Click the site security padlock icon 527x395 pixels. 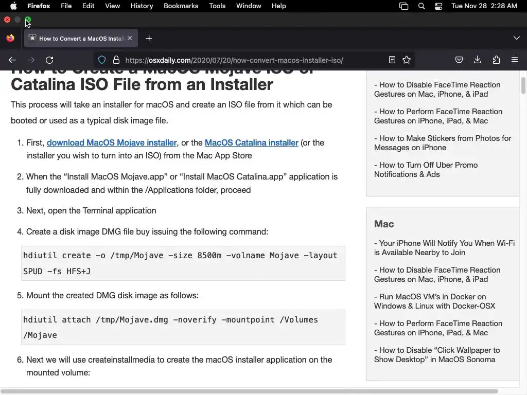pyautogui.click(x=116, y=60)
